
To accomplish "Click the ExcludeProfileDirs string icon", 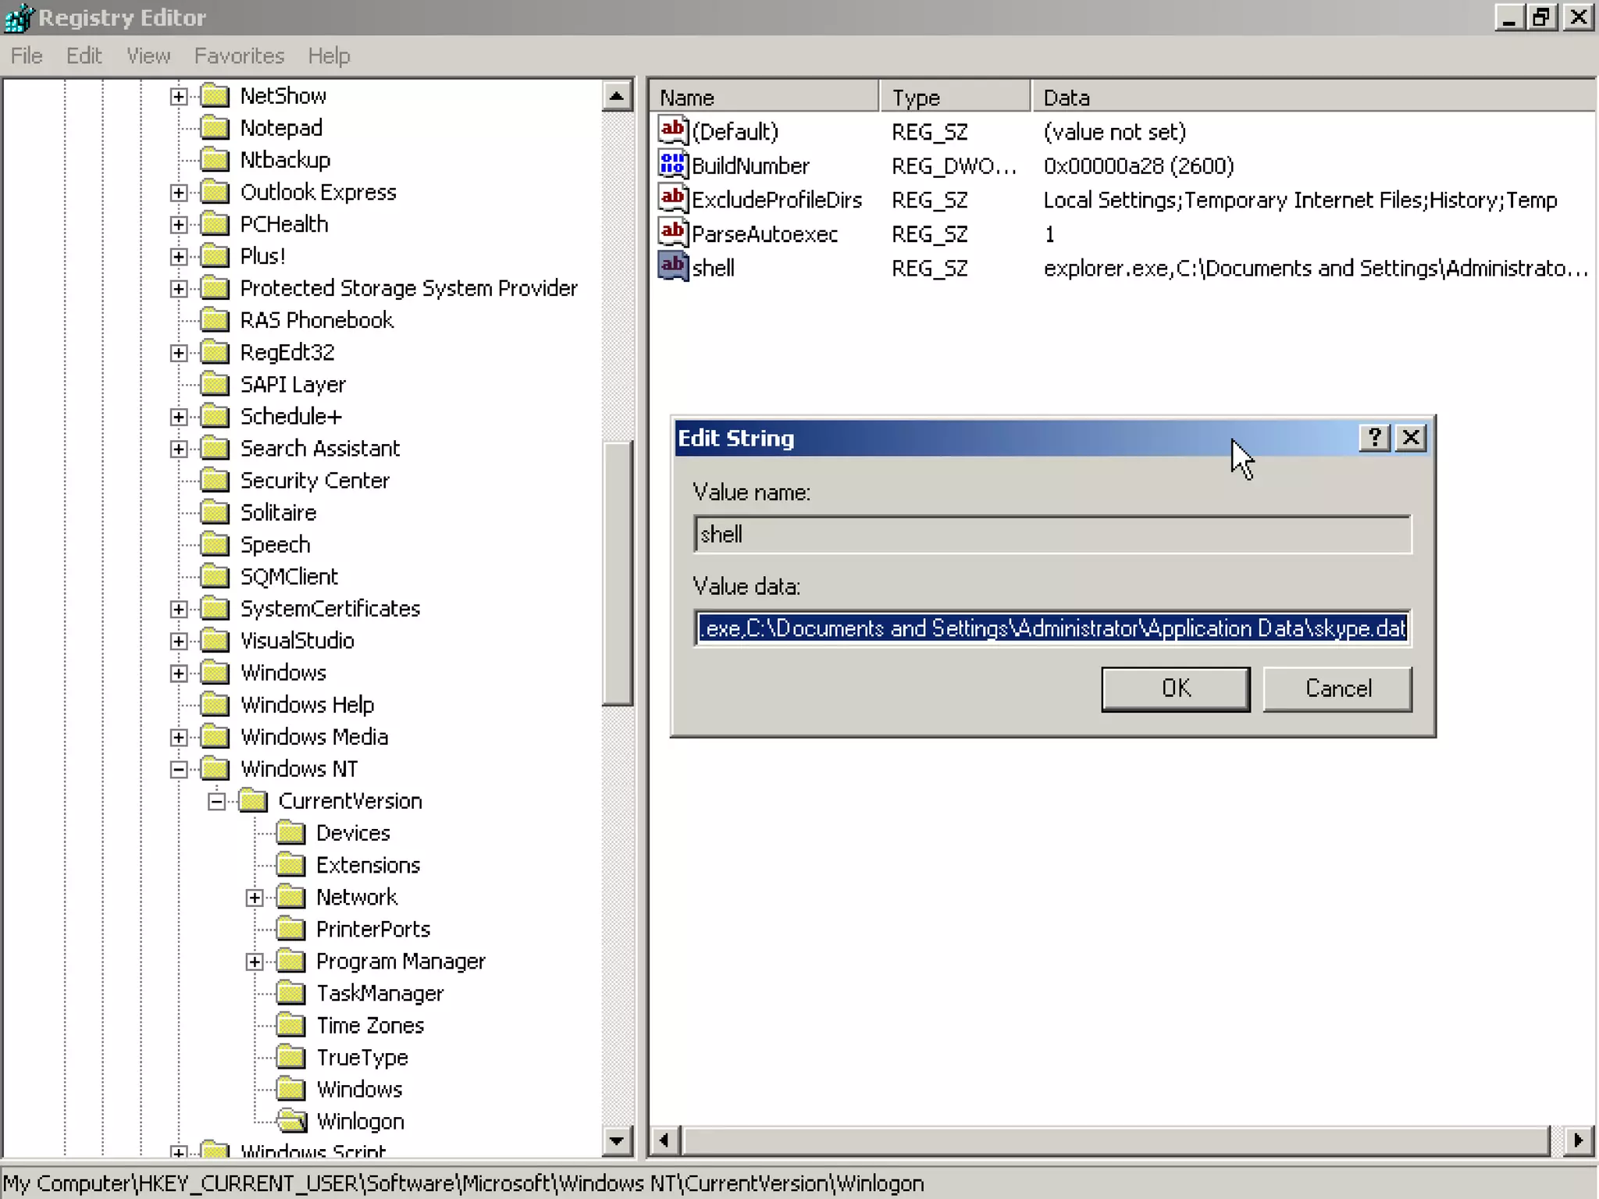I will (671, 199).
